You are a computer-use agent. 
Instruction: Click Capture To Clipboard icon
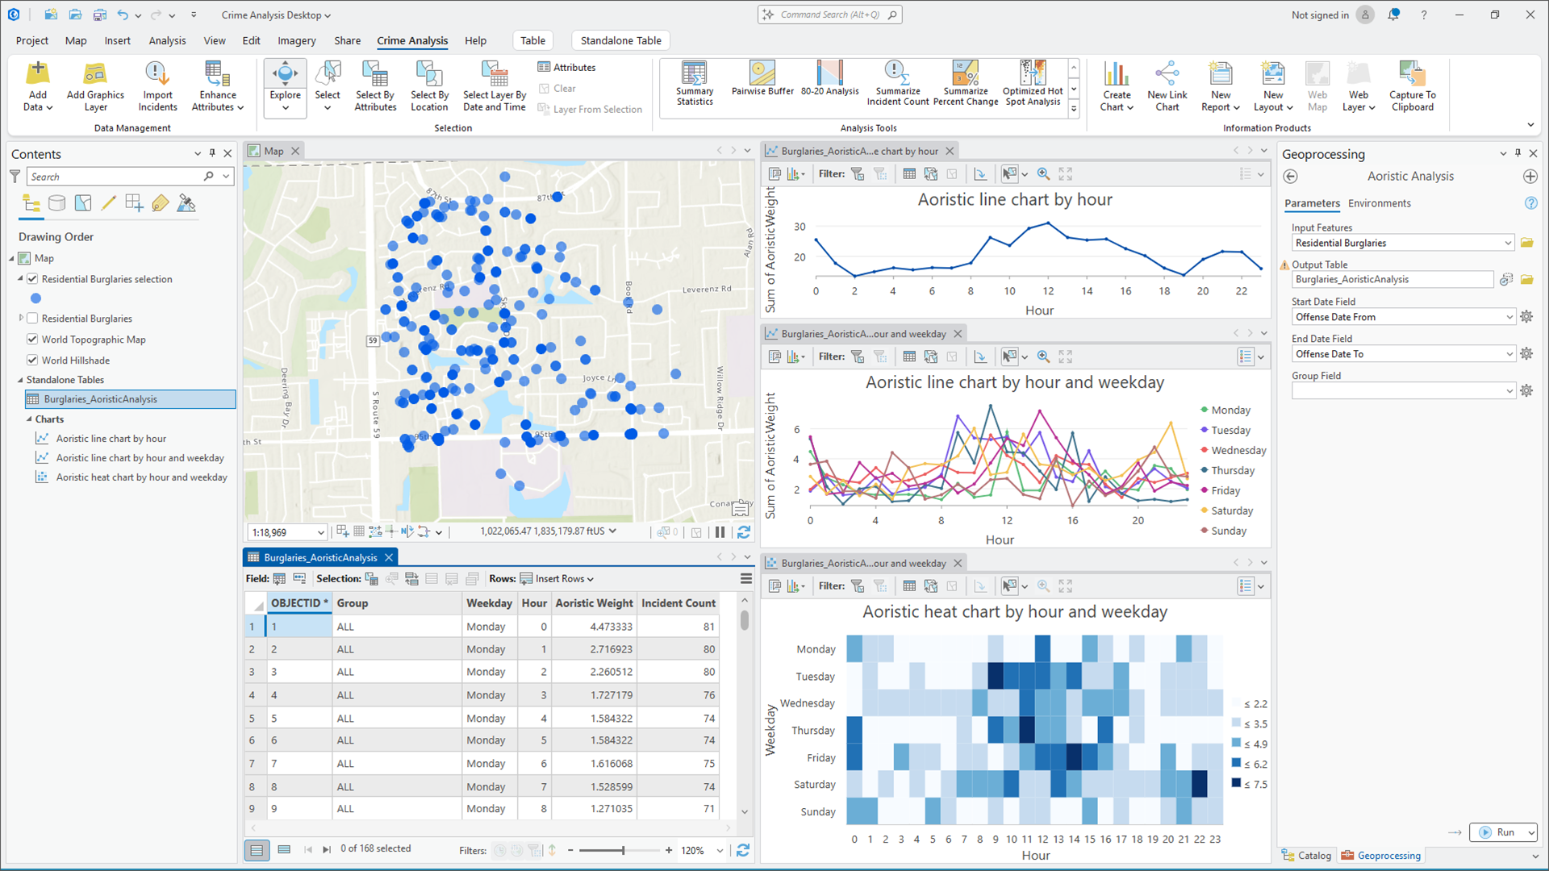click(1412, 86)
